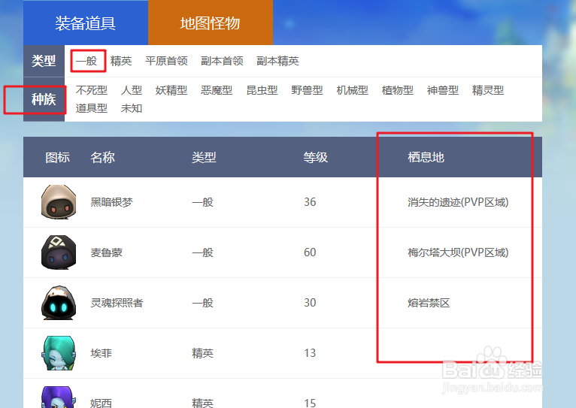Select the 一般 type filter
The width and height of the screenshot is (576, 408).
pos(86,61)
